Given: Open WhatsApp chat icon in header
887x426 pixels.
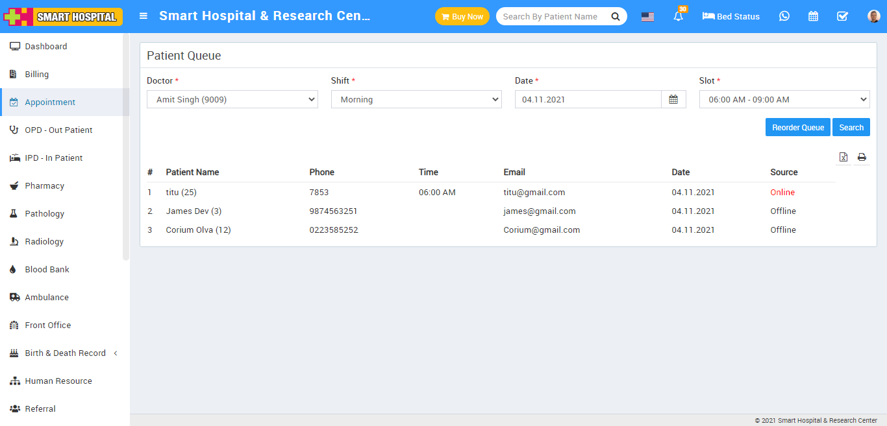Looking at the screenshot, I should pos(784,16).
